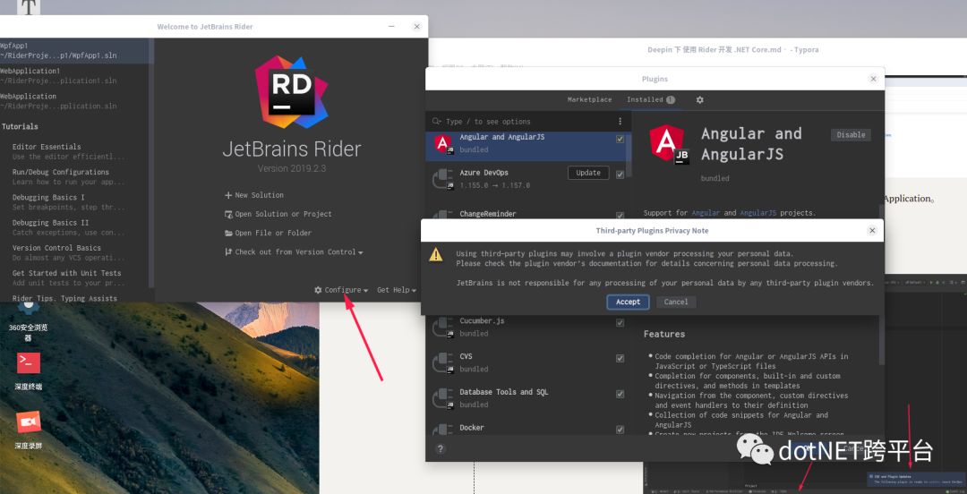
Task: Select the Cucumber.js plugin icon
Action: pos(443,327)
